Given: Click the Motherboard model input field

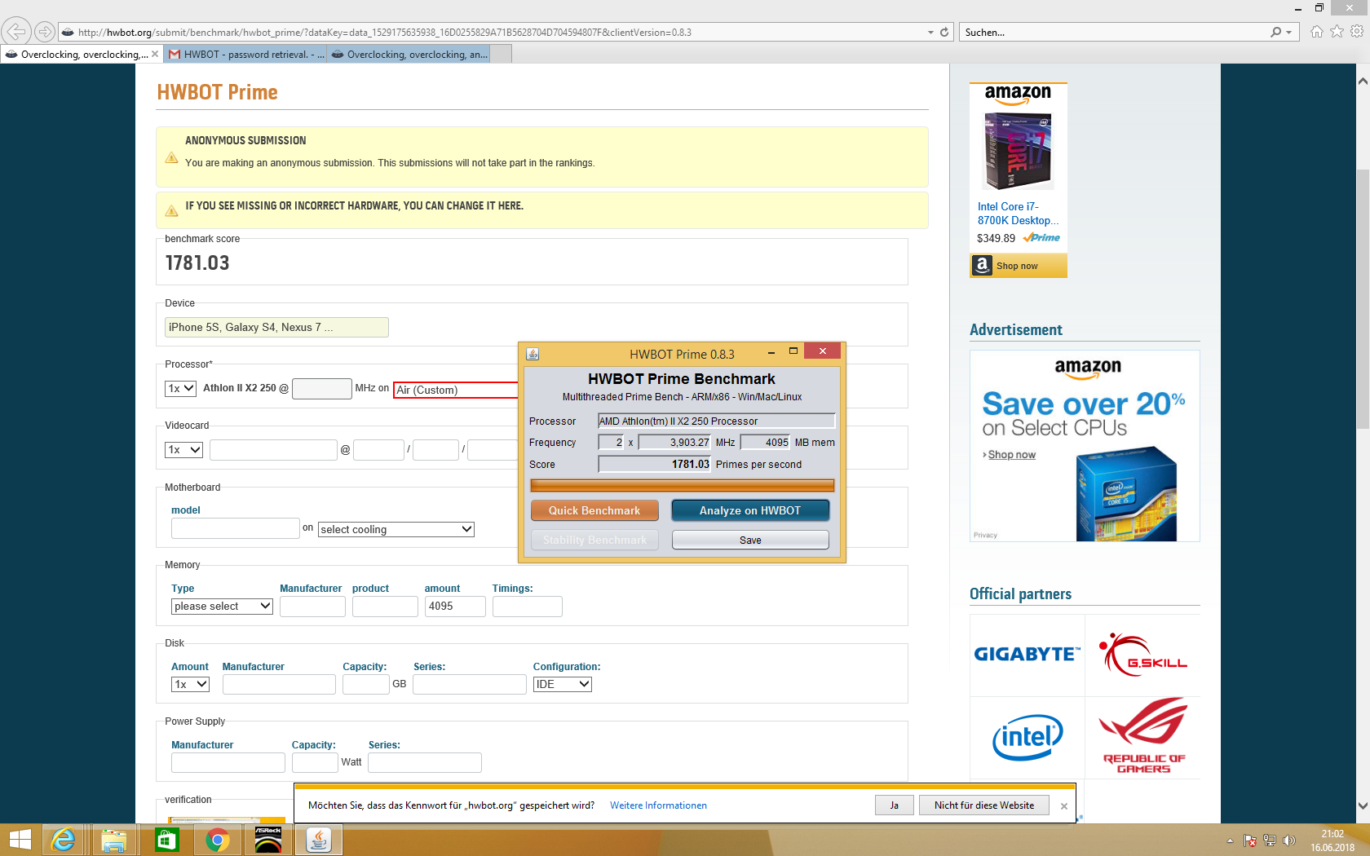Looking at the screenshot, I should [x=236, y=528].
